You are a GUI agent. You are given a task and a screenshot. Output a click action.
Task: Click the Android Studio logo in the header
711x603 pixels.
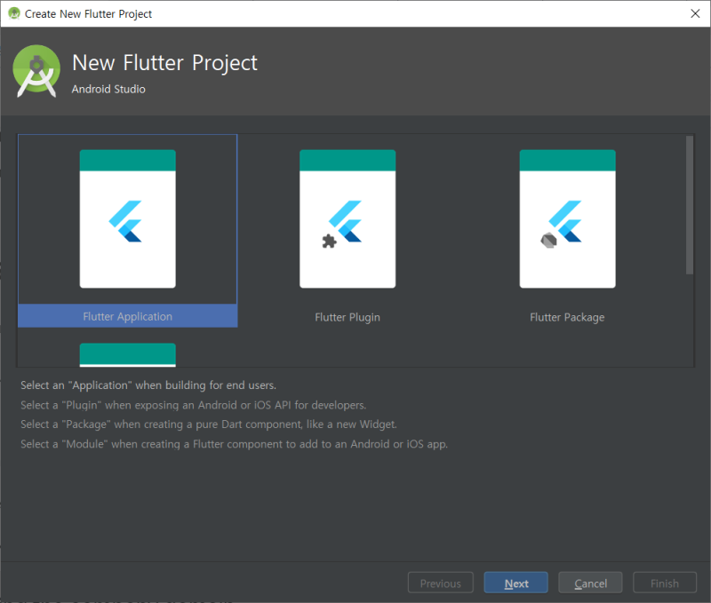click(x=36, y=71)
